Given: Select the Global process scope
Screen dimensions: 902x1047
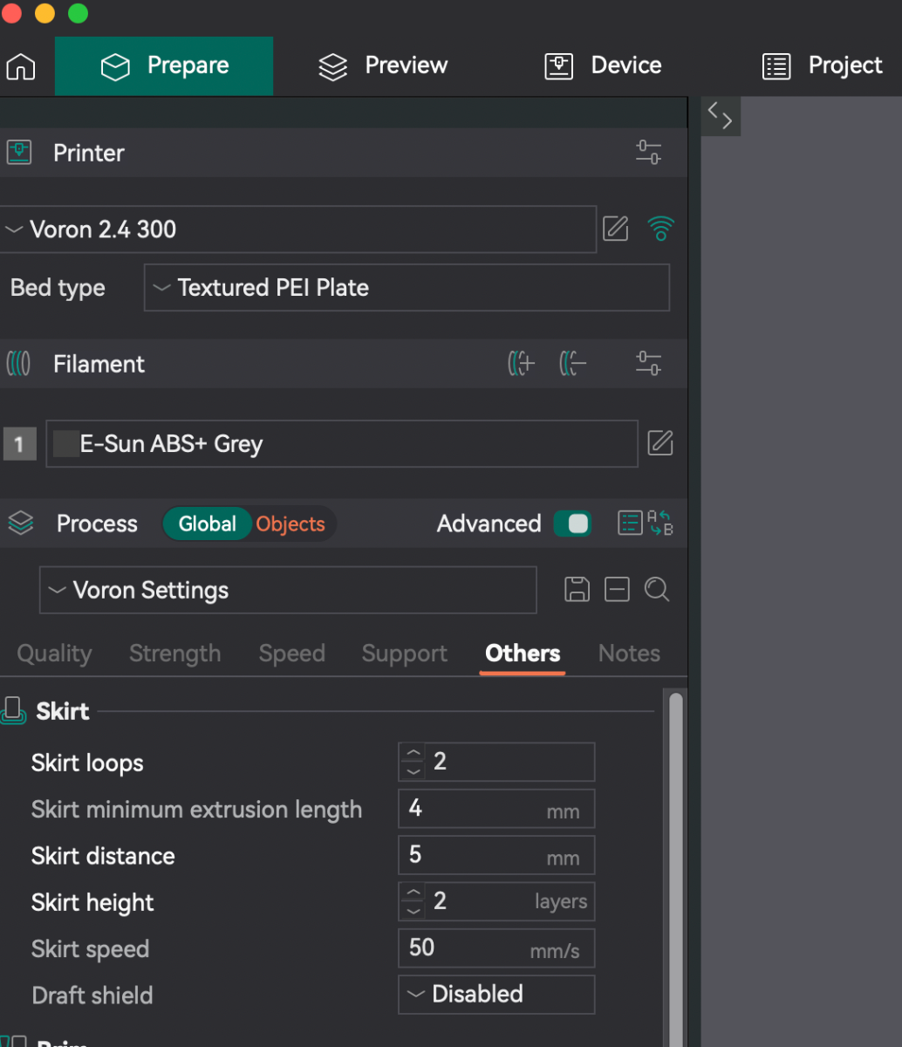Looking at the screenshot, I should click(208, 523).
